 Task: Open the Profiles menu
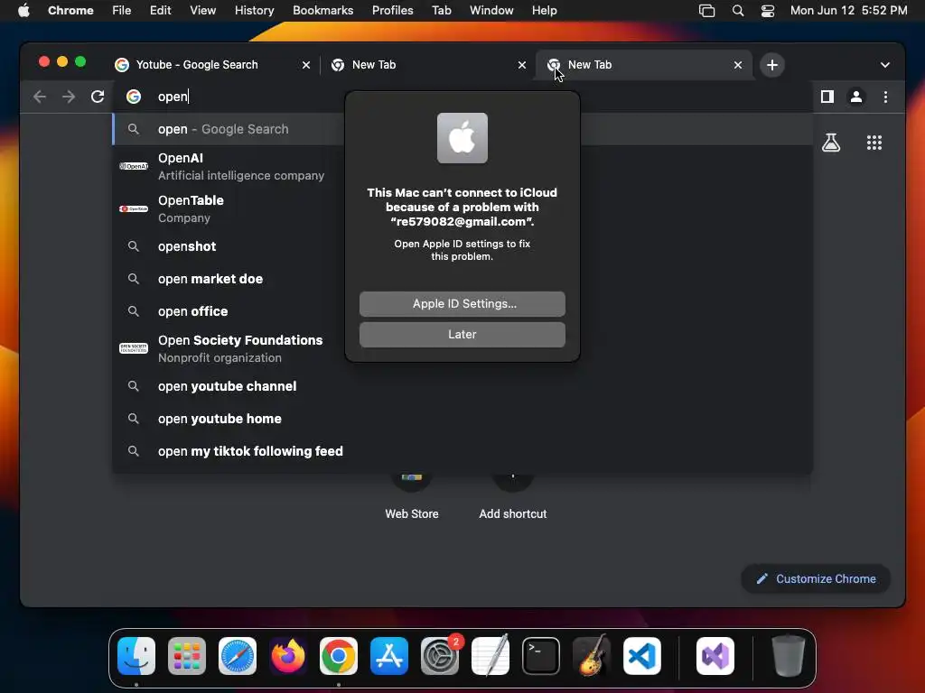[392, 11]
